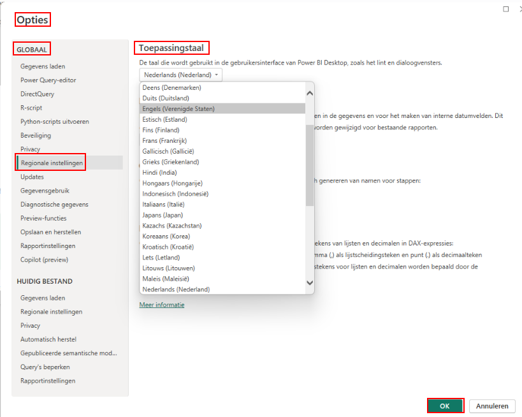
Task: Cancel with the Annuleren button
Action: click(492, 406)
